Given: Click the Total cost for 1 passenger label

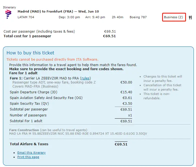Looking at the screenshot, I should pos(27,36).
